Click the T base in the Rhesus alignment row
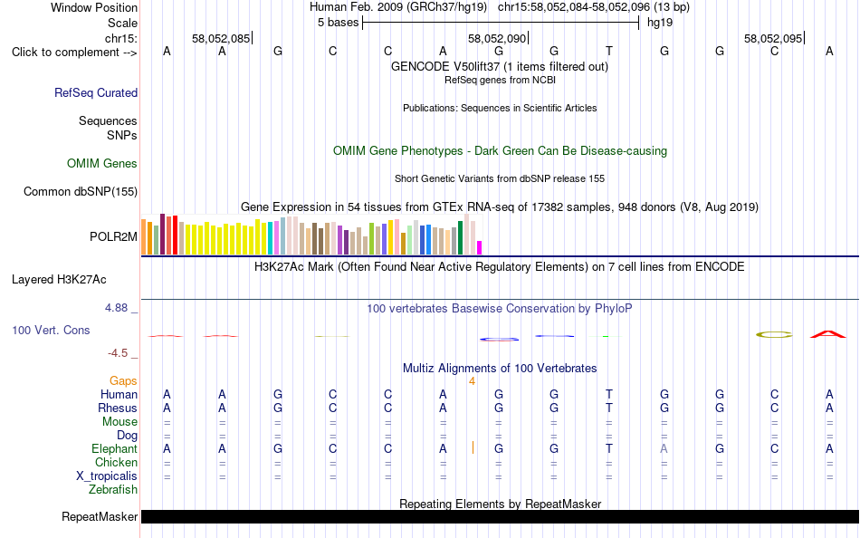Screen dimensions: 860x538 609,408
